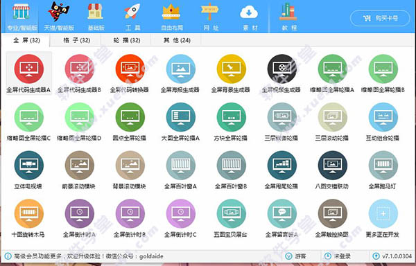The image size is (416, 266).
Task: Switch to 其他 (24) tab
Action: click(176, 40)
